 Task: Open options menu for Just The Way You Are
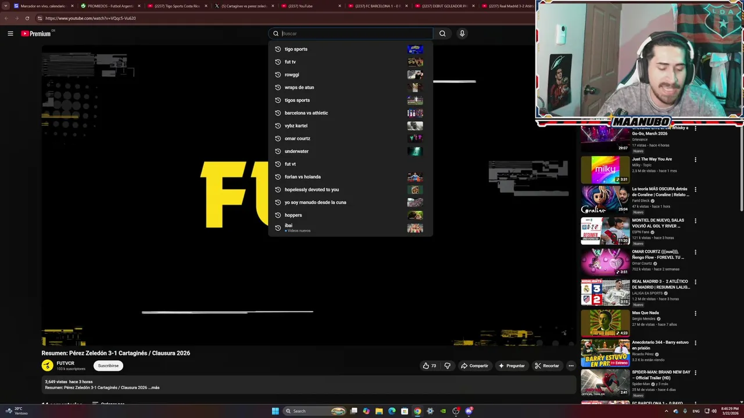(x=695, y=160)
